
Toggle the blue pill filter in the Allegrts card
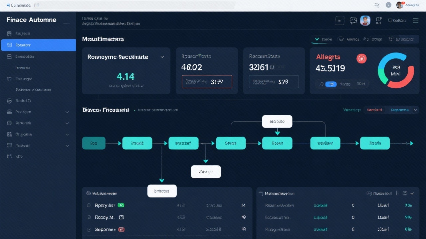tap(331, 84)
